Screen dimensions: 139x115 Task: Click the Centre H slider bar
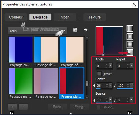[104, 89]
